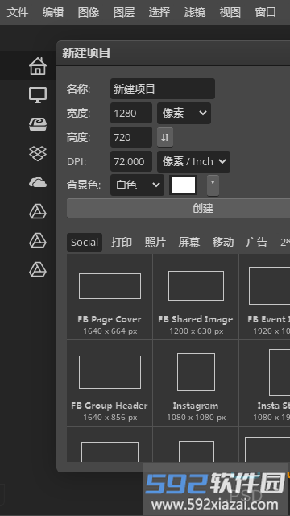Switch to the 打印 templates tab
Screen dimensions: 290x516
pos(122,242)
